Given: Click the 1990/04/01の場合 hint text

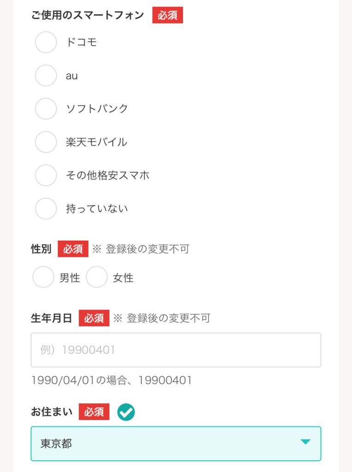Looking at the screenshot, I should [x=111, y=380].
